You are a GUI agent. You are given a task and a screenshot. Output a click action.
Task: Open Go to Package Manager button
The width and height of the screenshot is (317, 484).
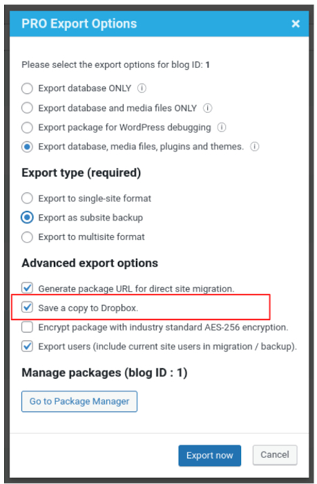tap(79, 401)
